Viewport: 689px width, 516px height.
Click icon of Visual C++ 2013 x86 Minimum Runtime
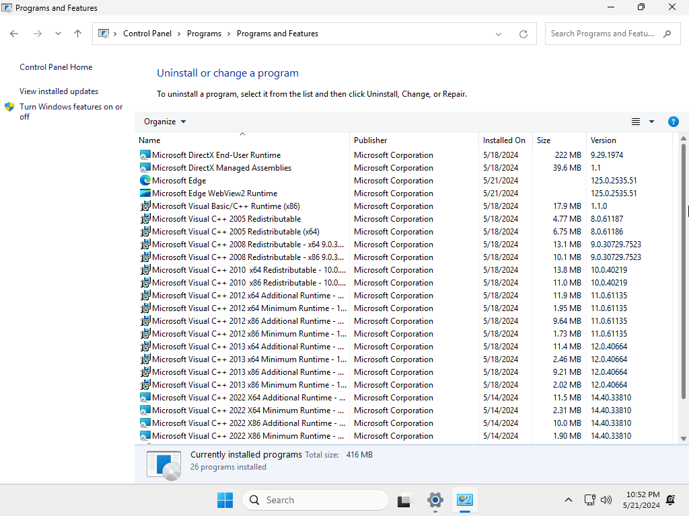[145, 385]
